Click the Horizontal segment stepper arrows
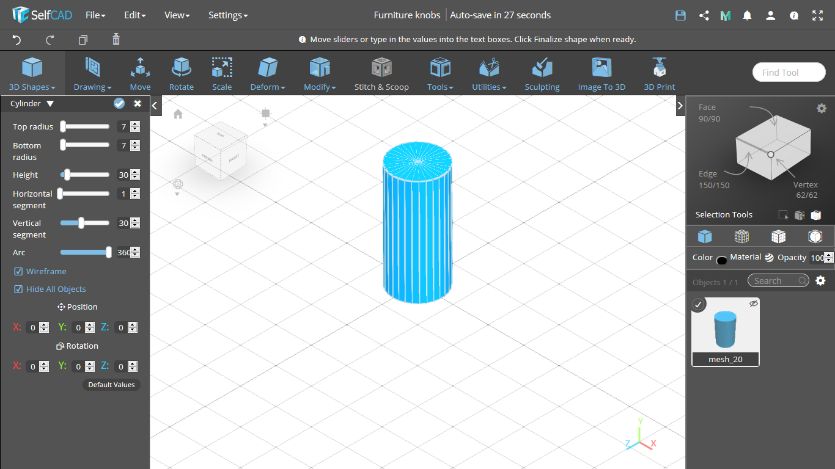 tap(135, 194)
